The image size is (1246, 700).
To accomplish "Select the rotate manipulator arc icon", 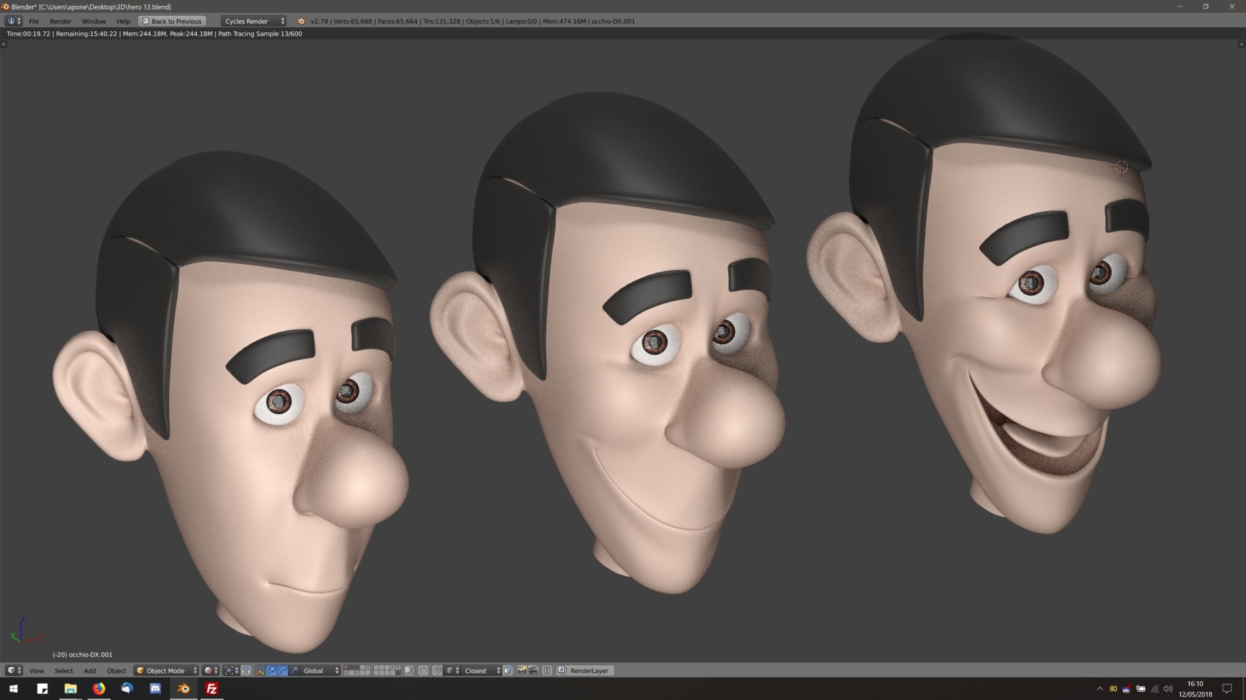I will (282, 670).
